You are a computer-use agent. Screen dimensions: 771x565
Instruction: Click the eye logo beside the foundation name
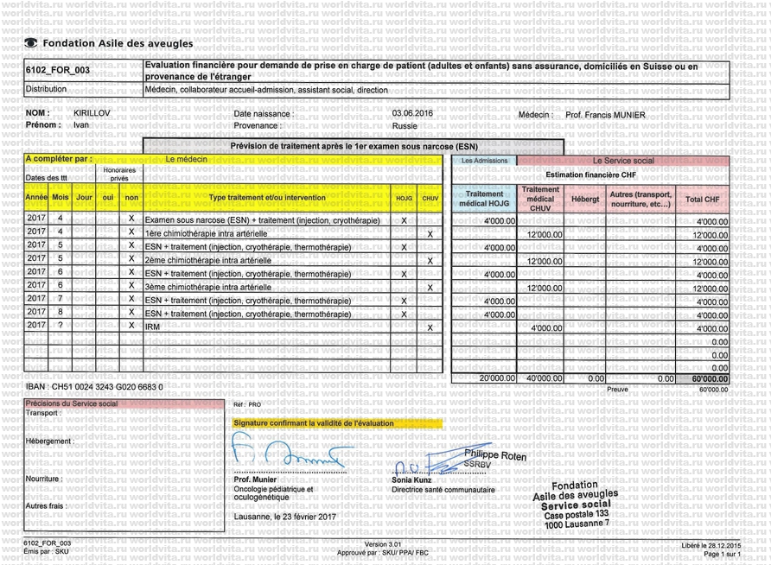point(30,42)
